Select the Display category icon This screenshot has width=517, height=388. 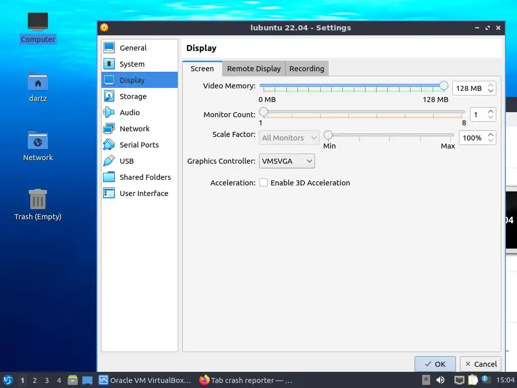click(x=109, y=80)
